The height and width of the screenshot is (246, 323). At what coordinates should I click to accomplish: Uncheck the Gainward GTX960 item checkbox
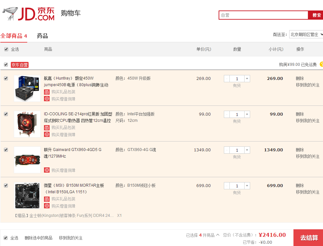point(6,150)
